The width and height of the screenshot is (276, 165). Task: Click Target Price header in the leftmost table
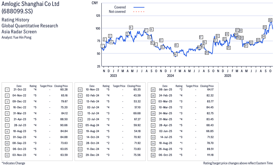(x=46, y=86)
